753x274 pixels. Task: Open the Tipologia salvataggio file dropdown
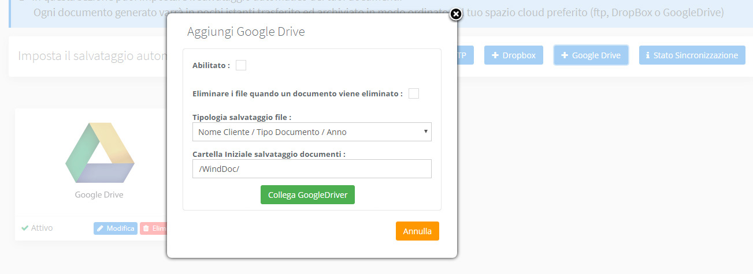point(312,132)
